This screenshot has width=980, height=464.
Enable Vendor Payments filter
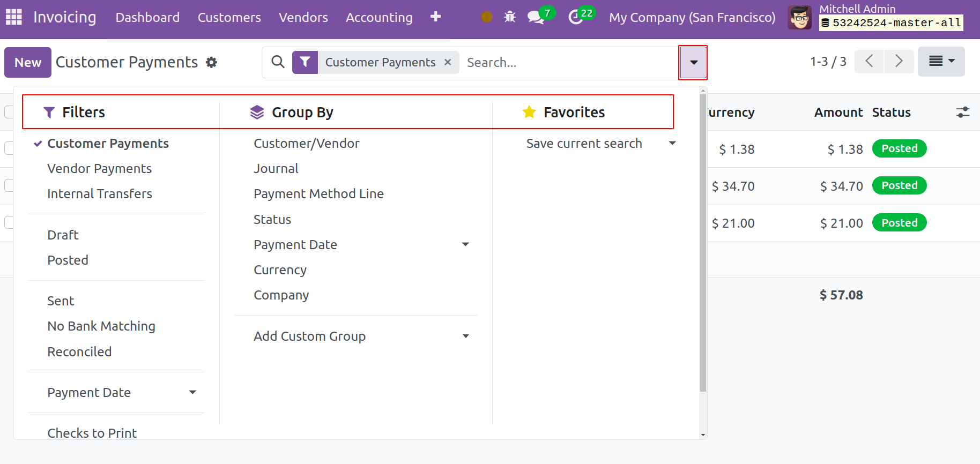click(100, 169)
